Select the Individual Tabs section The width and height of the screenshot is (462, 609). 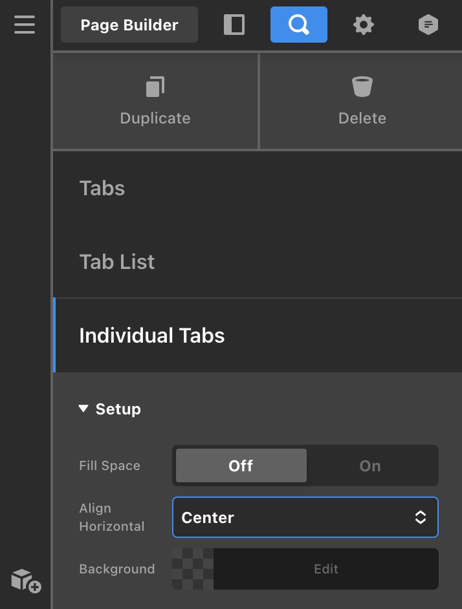152,336
